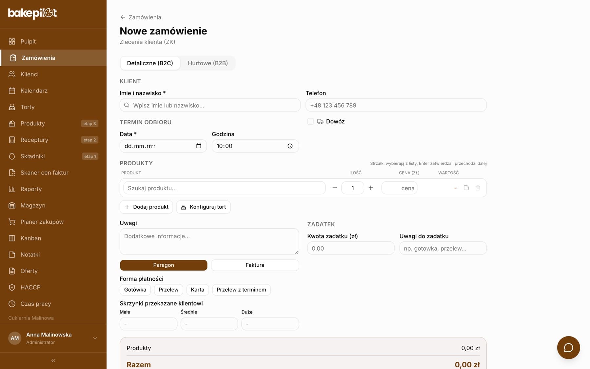
Task: Click the Kwota zadatku amount field
Action: tap(351, 248)
